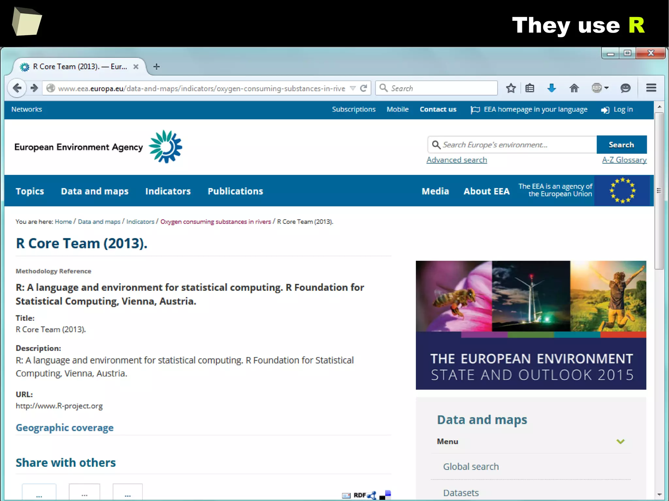Bookmark this page with star icon
Image resolution: width=669 pixels, height=501 pixels.
[x=511, y=88]
